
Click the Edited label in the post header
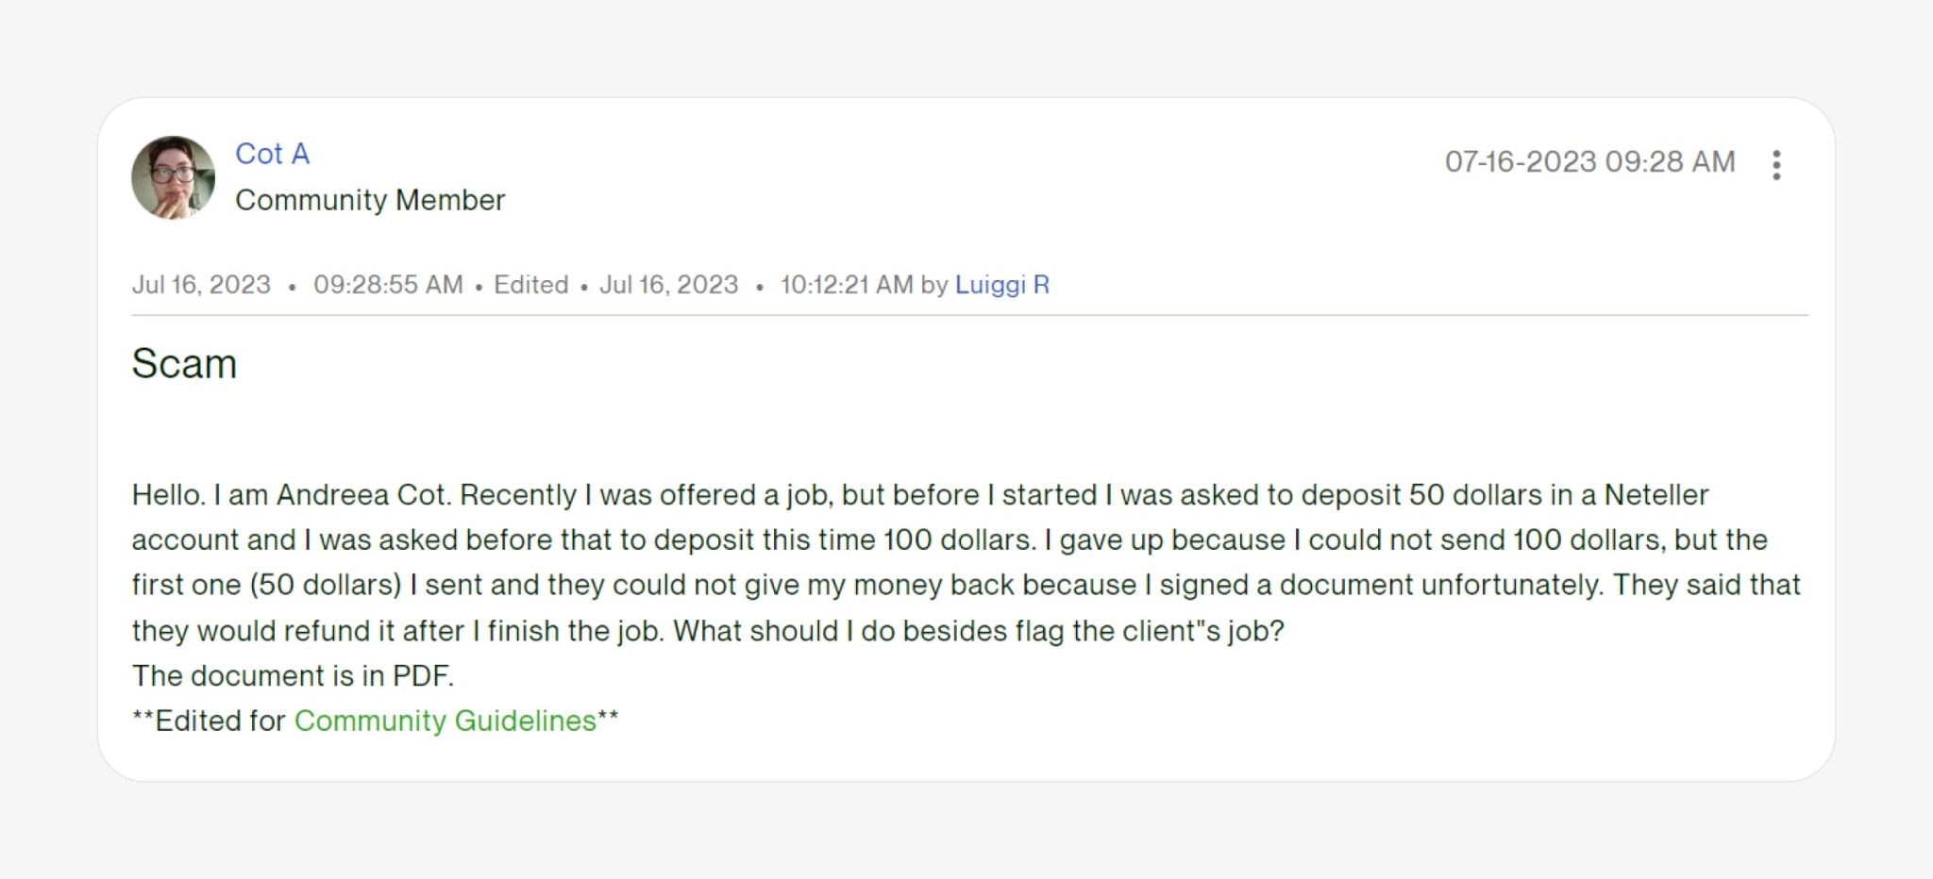[x=530, y=284]
